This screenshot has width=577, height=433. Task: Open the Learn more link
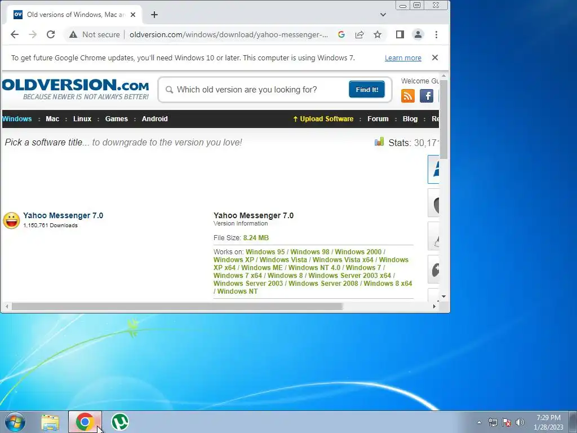pyautogui.click(x=403, y=58)
